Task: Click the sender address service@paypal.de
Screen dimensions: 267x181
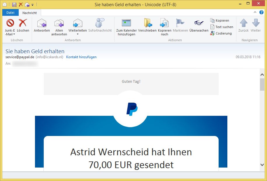Action: [20, 57]
